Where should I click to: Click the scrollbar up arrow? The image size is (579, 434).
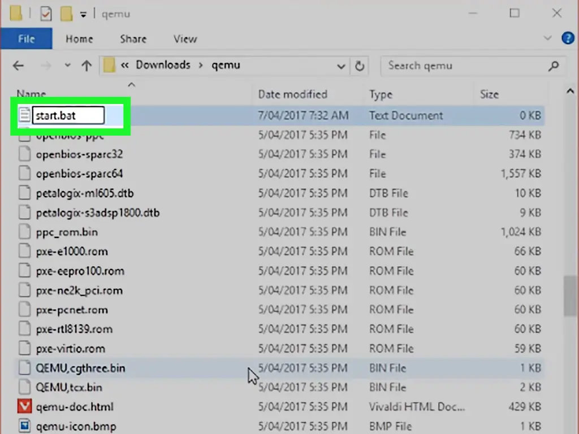(x=570, y=91)
